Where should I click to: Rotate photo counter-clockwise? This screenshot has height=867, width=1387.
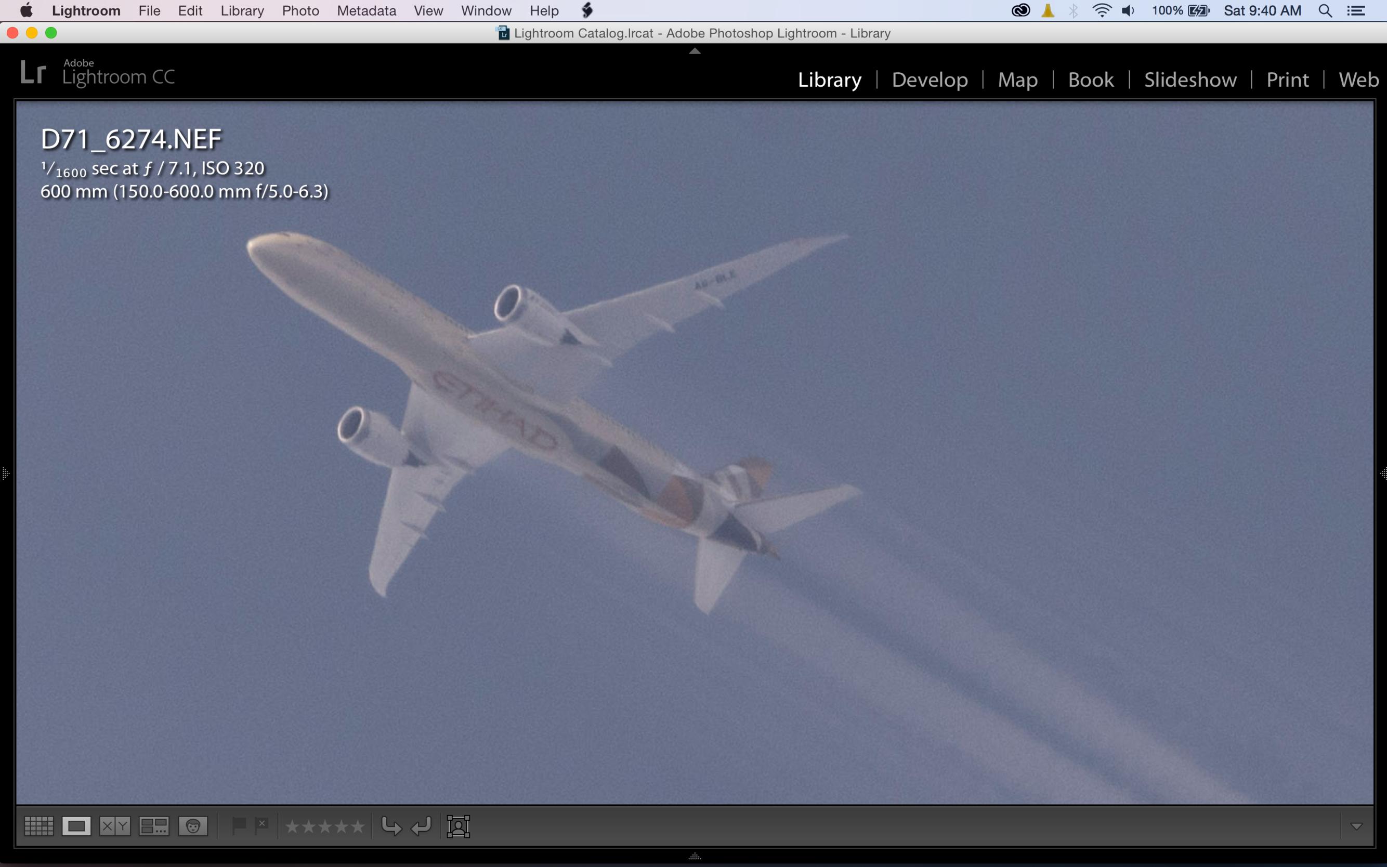pyautogui.click(x=391, y=826)
